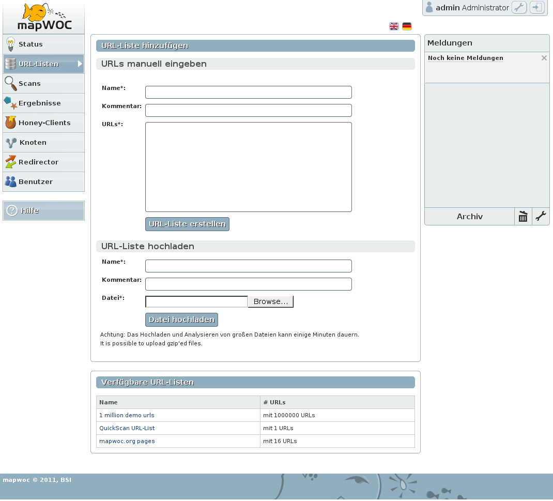Screen dimensions: 553x501
Task: Click the mapWOC fish logo
Action: [x=44, y=18]
